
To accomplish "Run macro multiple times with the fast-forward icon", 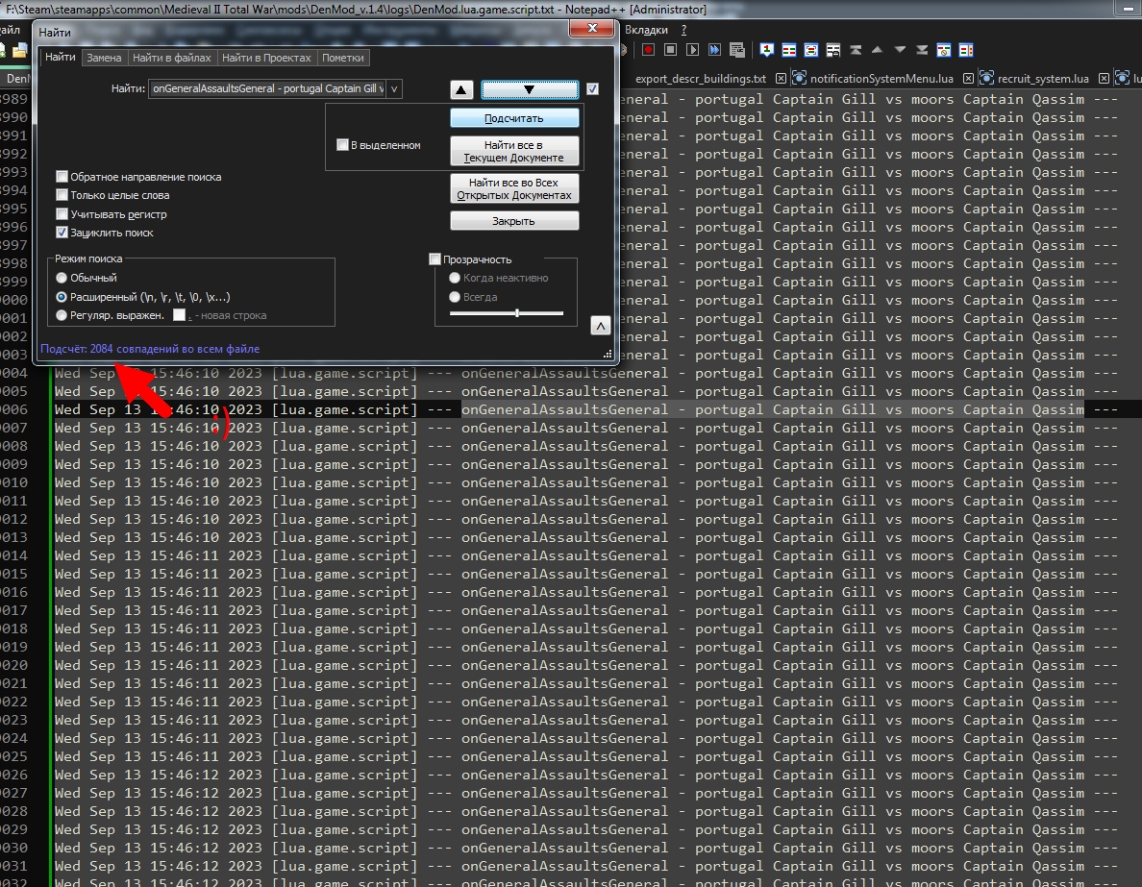I will 714,50.
